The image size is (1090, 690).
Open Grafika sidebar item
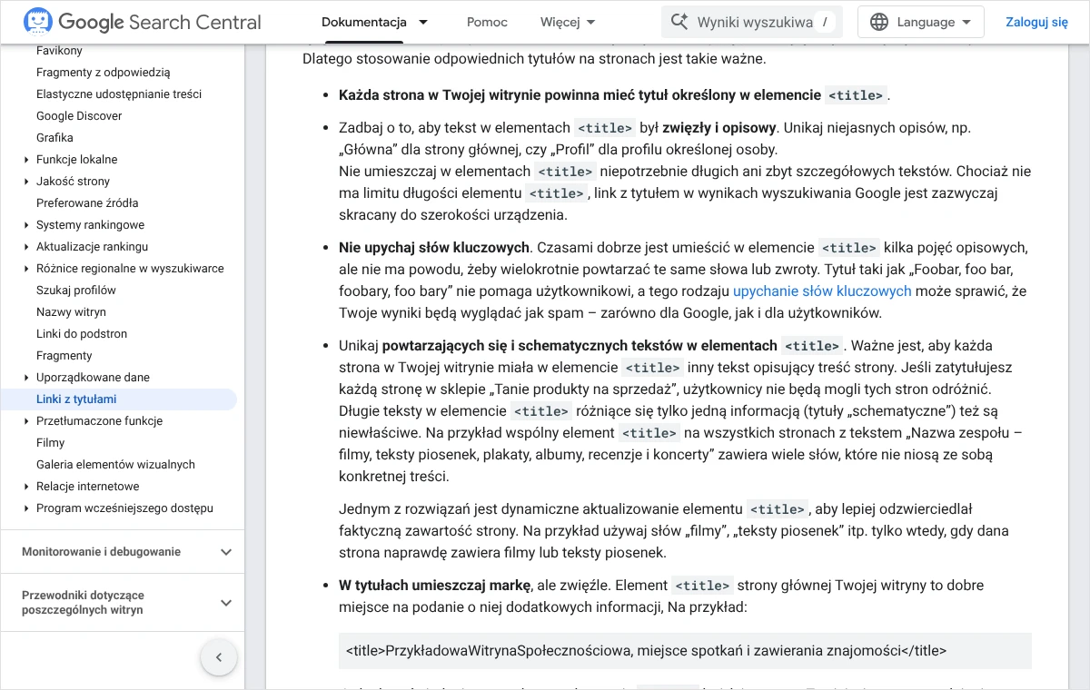(x=54, y=138)
